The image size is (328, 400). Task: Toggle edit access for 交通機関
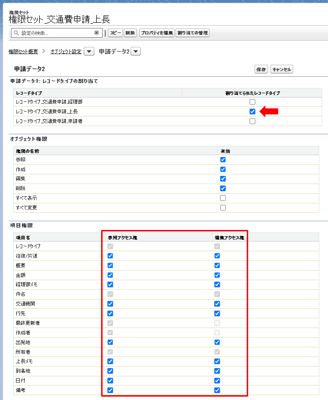click(x=217, y=304)
